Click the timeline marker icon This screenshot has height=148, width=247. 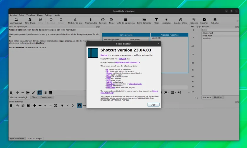point(62,106)
